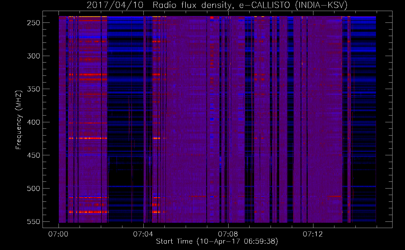
Task: Click the plot title "2017/04/10 Radio flux density, e-CALLISTO (INDIA-KSV)"
Action: point(217,5)
